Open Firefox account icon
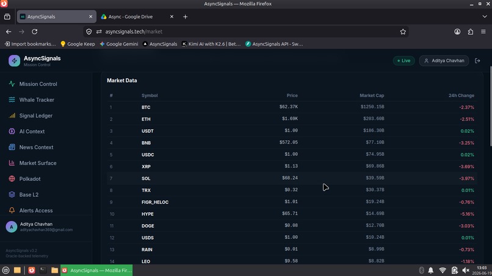Image resolution: width=492 pixels, height=276 pixels. (457, 32)
